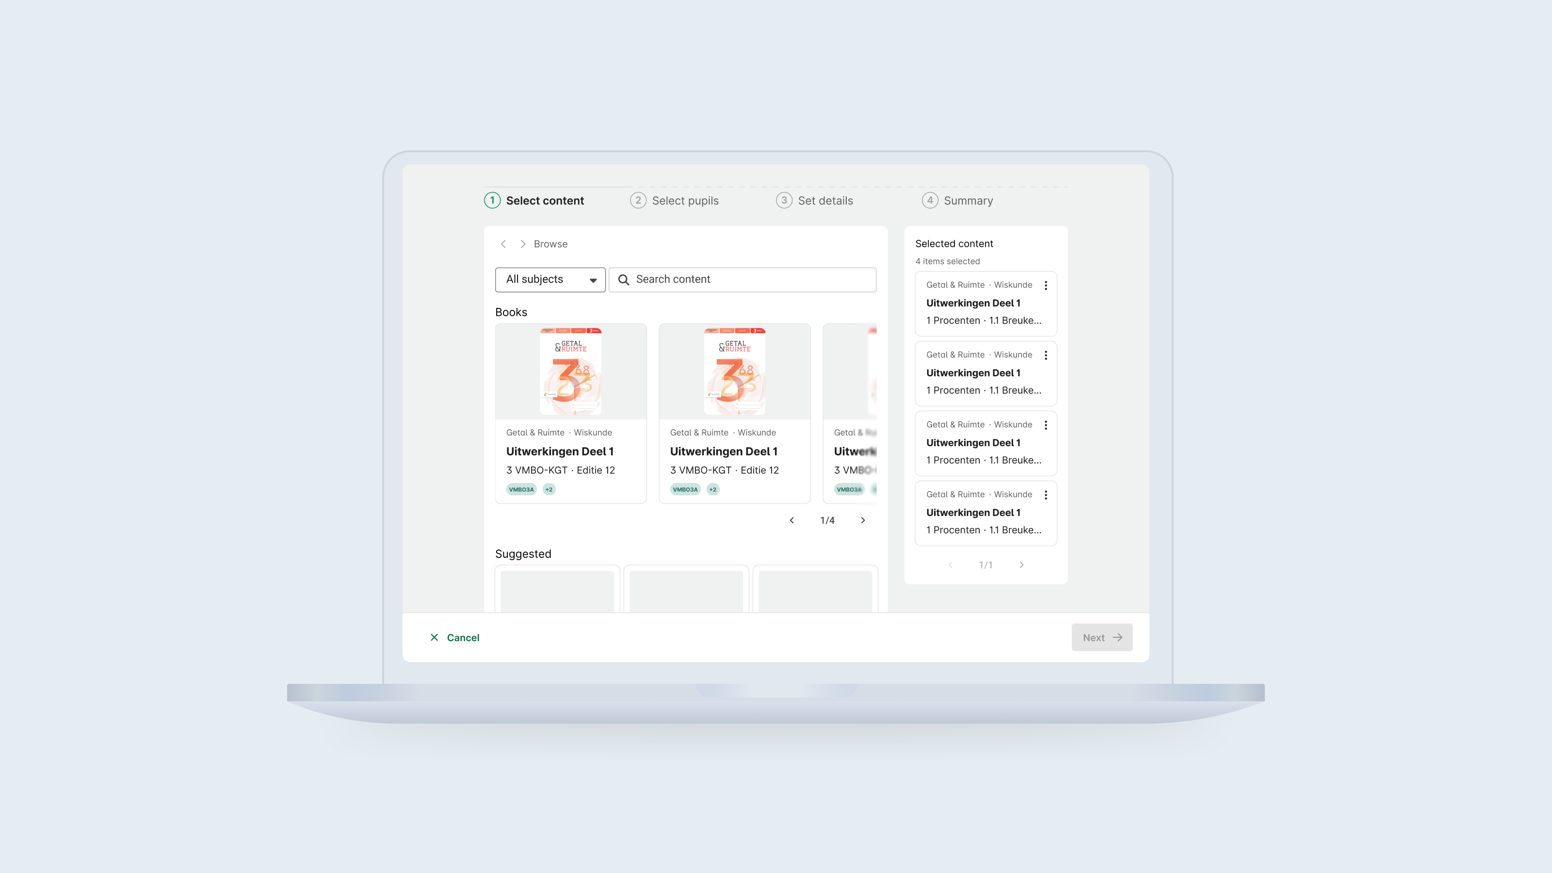Open the kebab menu on the first selected content item
1552x873 pixels.
(1047, 285)
